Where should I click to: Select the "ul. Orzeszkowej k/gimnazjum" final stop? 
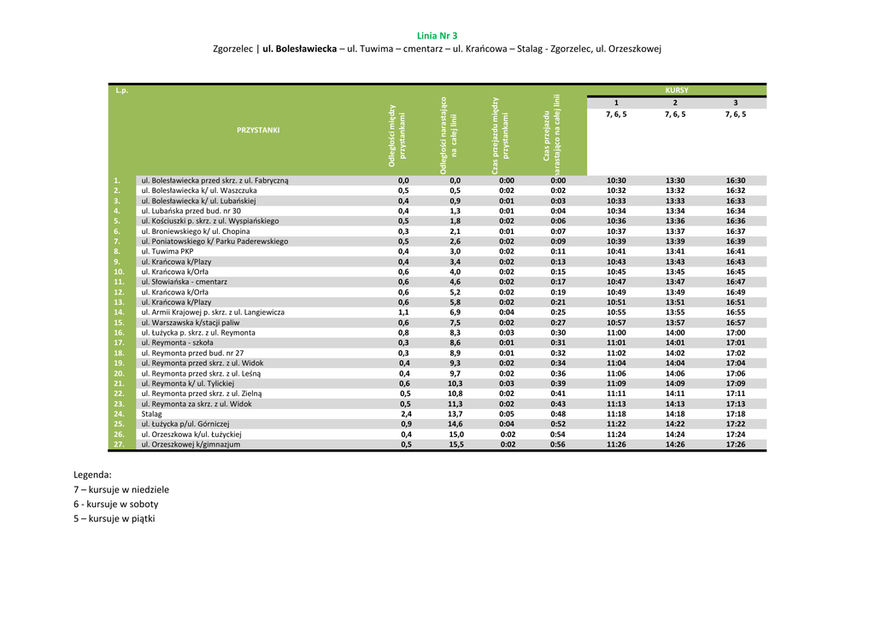click(191, 444)
